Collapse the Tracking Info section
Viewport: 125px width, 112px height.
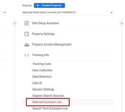tap(41, 55)
